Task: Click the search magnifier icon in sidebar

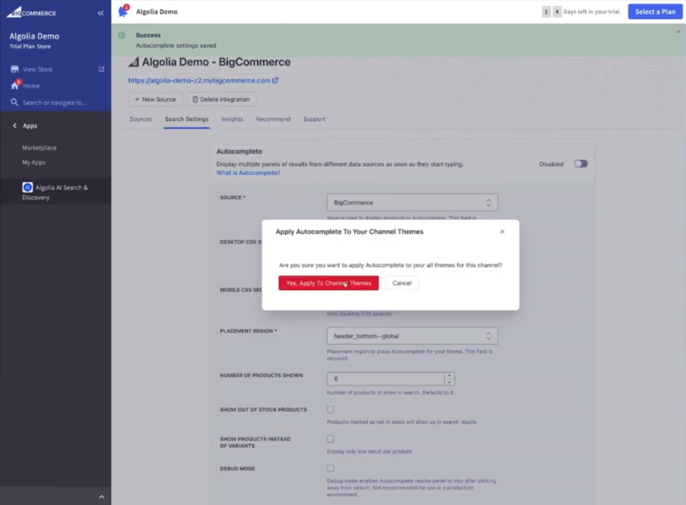Action: [x=14, y=103]
